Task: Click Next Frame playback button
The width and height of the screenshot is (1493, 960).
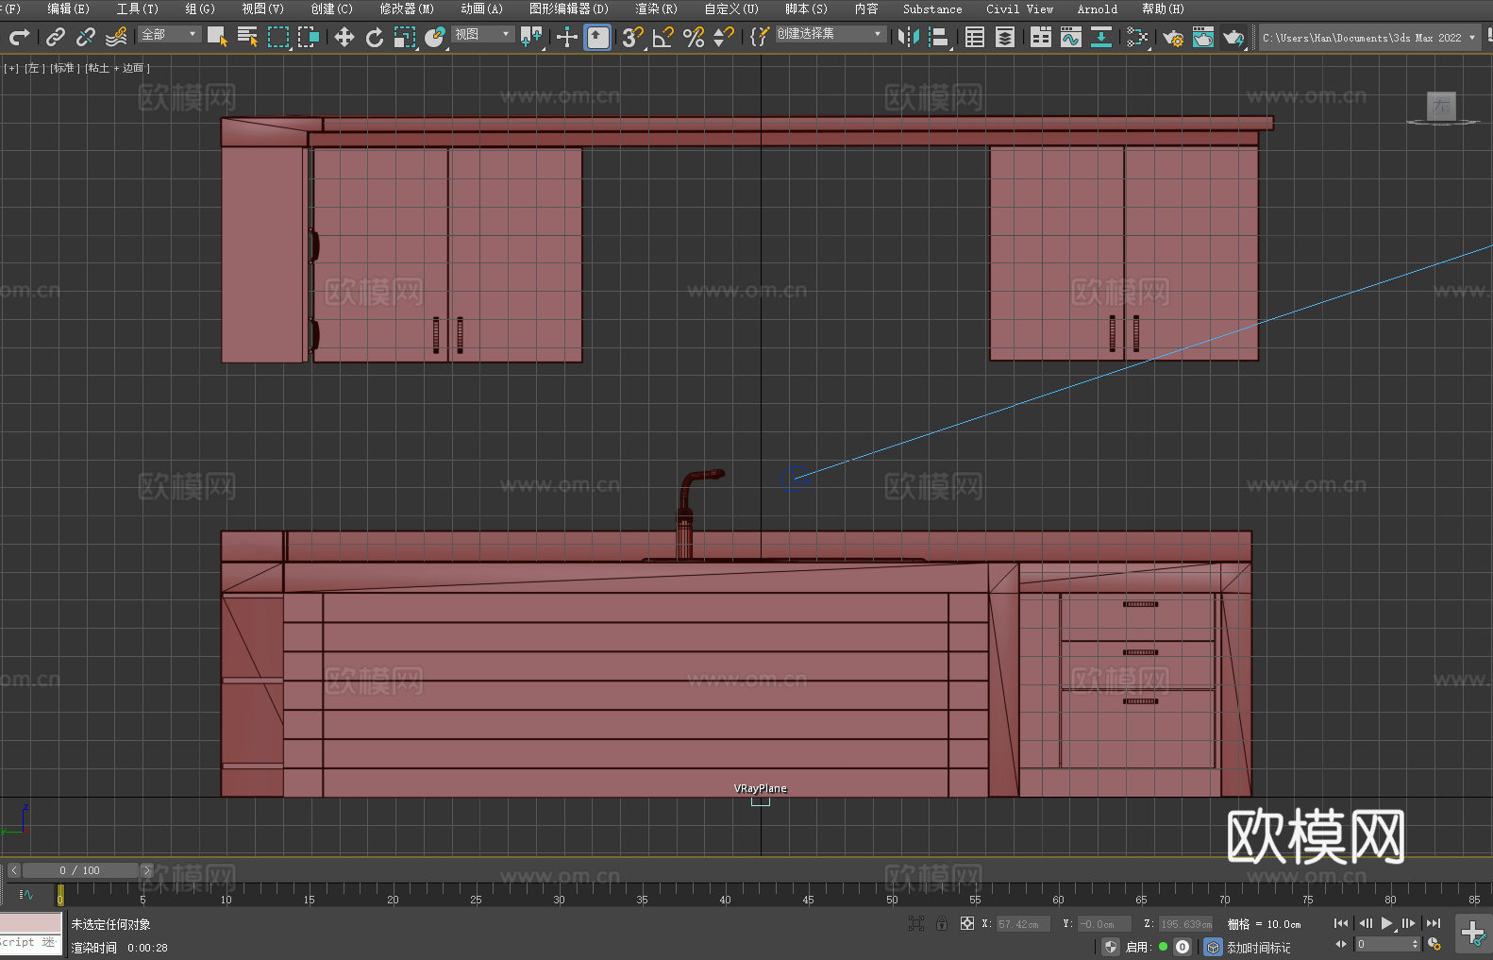Action: 1409,923
